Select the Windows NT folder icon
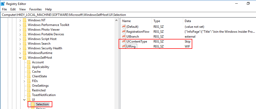This screenshot has height=109, width=256. [x=24, y=20]
